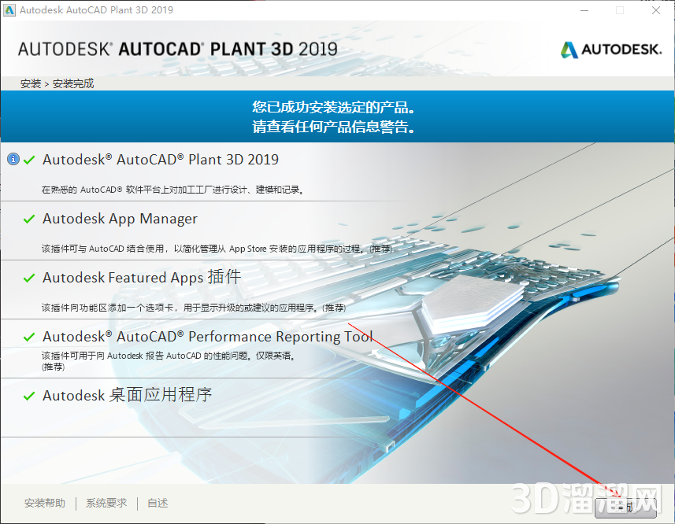Click the checkmark beside Performance Reporting Tool
The height and width of the screenshot is (524, 675).
pos(28,336)
